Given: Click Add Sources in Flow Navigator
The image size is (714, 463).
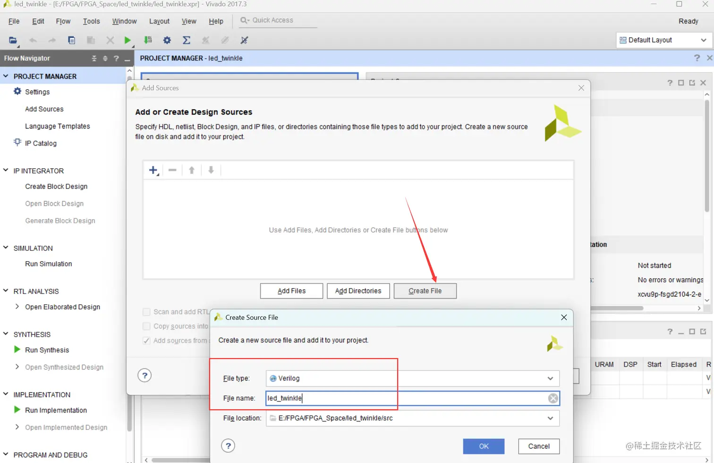Looking at the screenshot, I should point(44,109).
